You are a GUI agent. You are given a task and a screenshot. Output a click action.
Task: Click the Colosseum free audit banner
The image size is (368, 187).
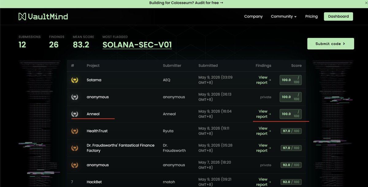pos(186,3)
